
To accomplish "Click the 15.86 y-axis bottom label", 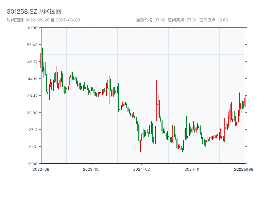I will click(x=33, y=164).
